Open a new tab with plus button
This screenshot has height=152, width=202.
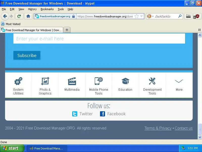pyautogui.click(x=67, y=30)
